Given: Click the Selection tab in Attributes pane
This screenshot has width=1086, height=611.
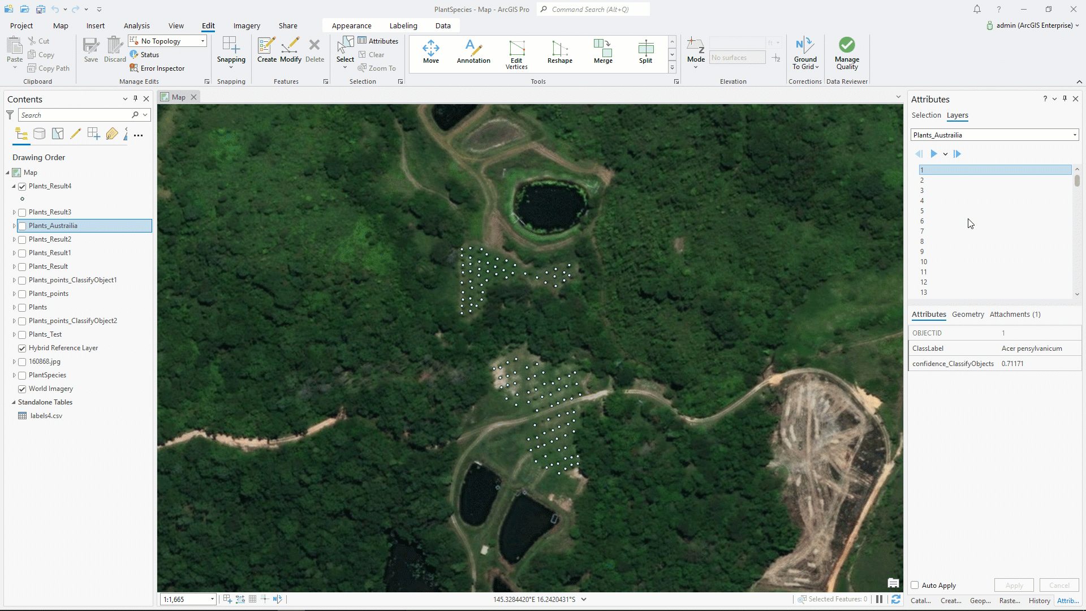Looking at the screenshot, I should 926,115.
